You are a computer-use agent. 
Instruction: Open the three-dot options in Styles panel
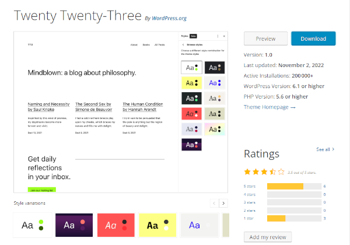pos(218,36)
